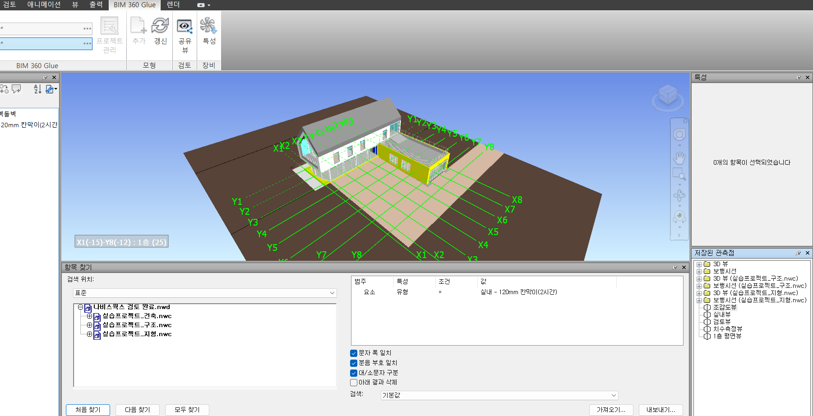
Task: Click the 갱신 (Refresh) model icon
Action: (160, 26)
